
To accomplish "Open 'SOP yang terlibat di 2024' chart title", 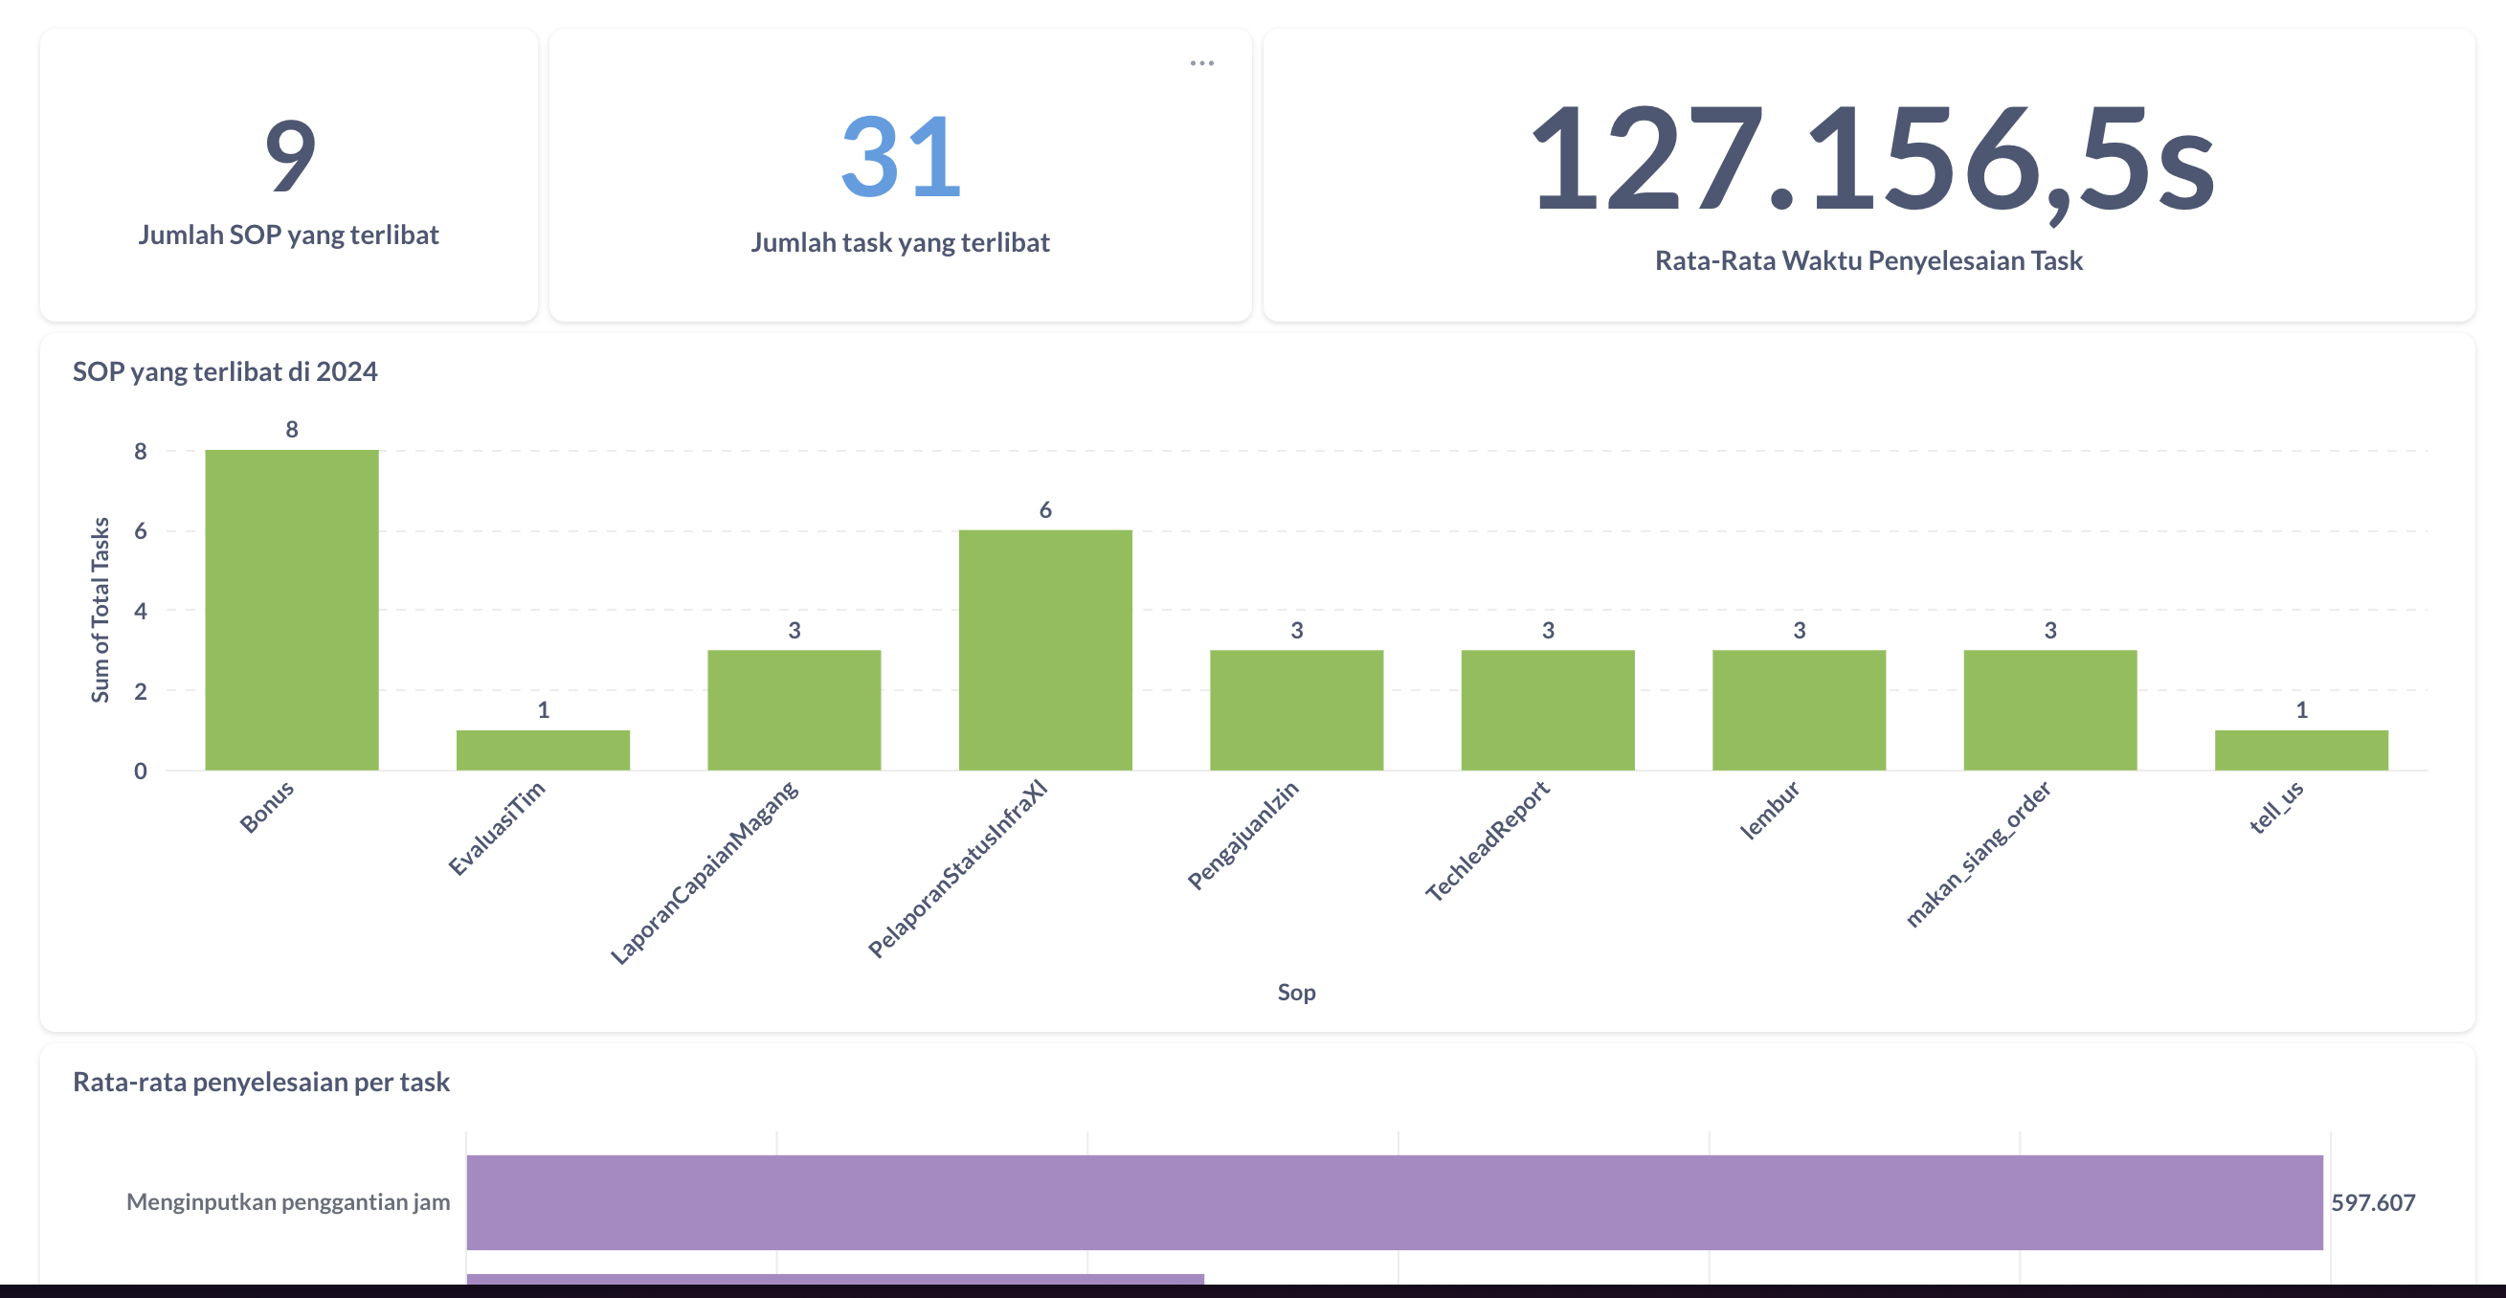I will click(x=225, y=371).
